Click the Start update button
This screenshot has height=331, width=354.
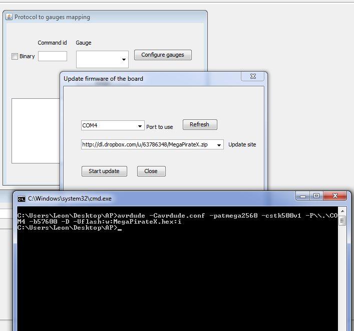(x=104, y=171)
